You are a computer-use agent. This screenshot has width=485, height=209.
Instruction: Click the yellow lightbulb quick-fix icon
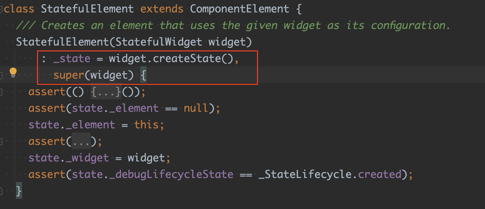click(x=13, y=73)
